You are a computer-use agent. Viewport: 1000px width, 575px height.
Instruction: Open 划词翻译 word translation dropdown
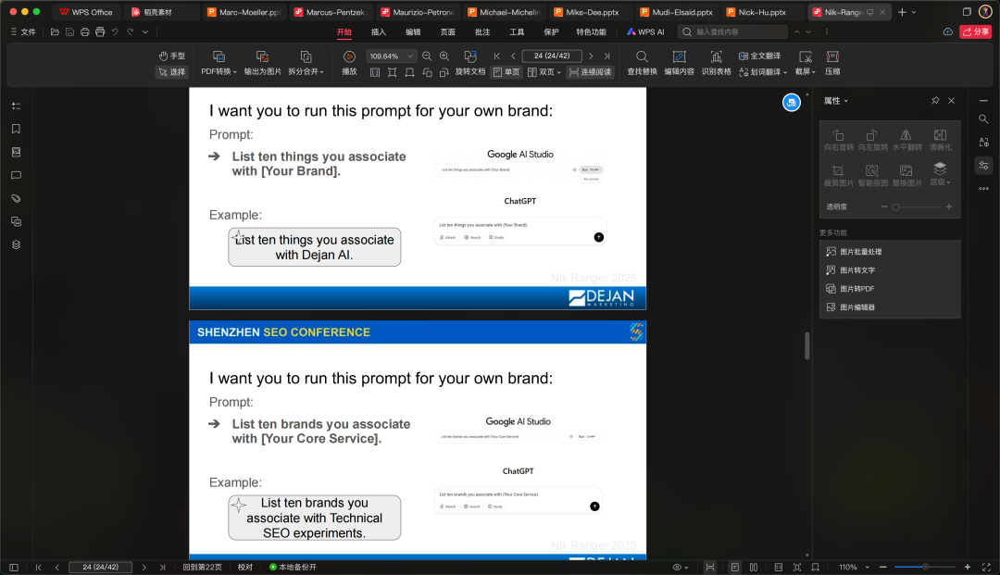pos(763,72)
